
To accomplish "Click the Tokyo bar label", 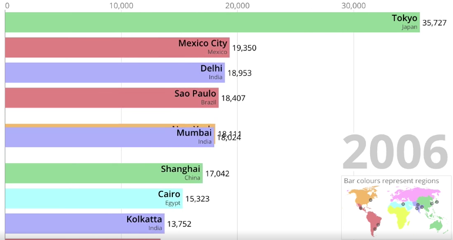I will pyautogui.click(x=404, y=18).
